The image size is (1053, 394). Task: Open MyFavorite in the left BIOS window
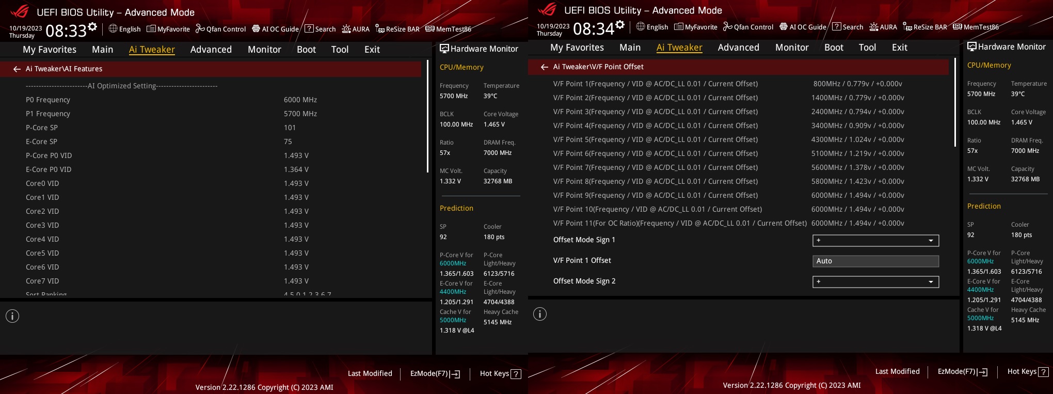tap(168, 29)
